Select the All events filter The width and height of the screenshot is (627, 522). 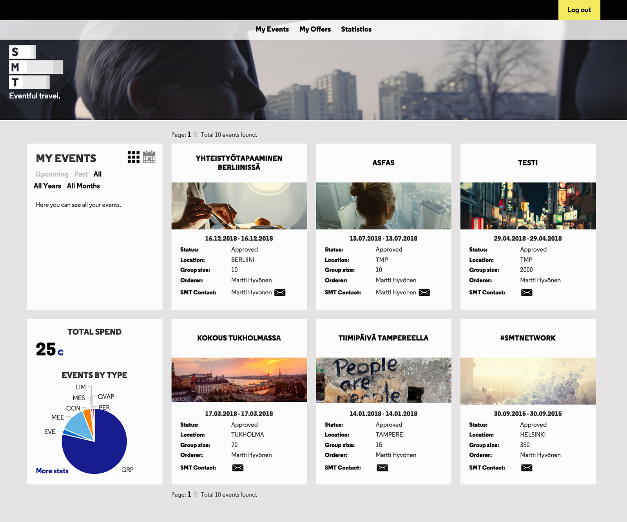pyautogui.click(x=98, y=174)
